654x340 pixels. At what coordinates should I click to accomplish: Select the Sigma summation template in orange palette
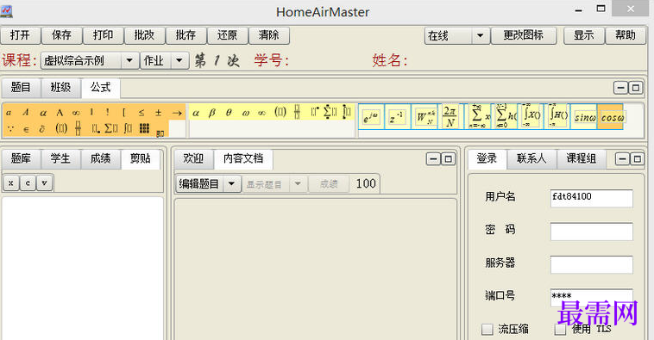tap(111, 128)
